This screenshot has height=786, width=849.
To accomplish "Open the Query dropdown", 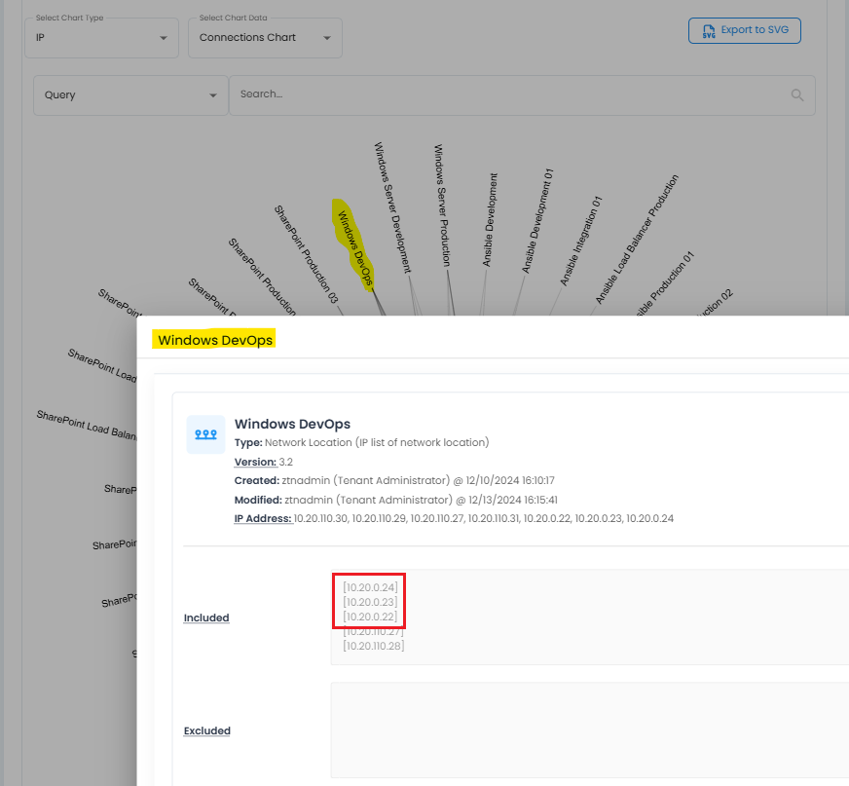I will pos(130,95).
